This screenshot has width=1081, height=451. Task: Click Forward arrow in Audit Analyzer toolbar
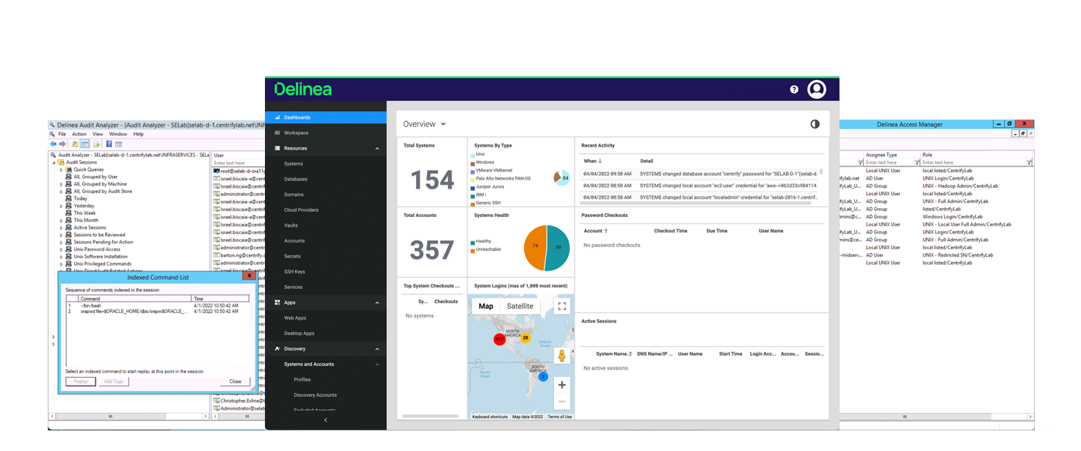click(62, 144)
